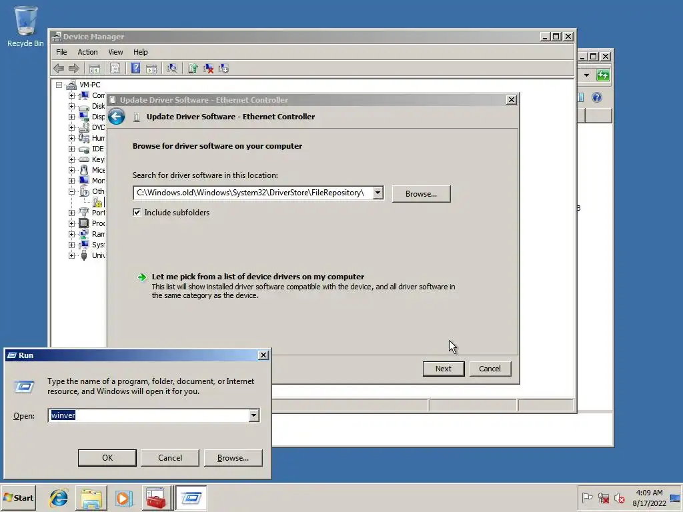Image resolution: width=683 pixels, height=512 pixels.
Task: Click muted volume icon in system tray
Action: pyautogui.click(x=619, y=497)
